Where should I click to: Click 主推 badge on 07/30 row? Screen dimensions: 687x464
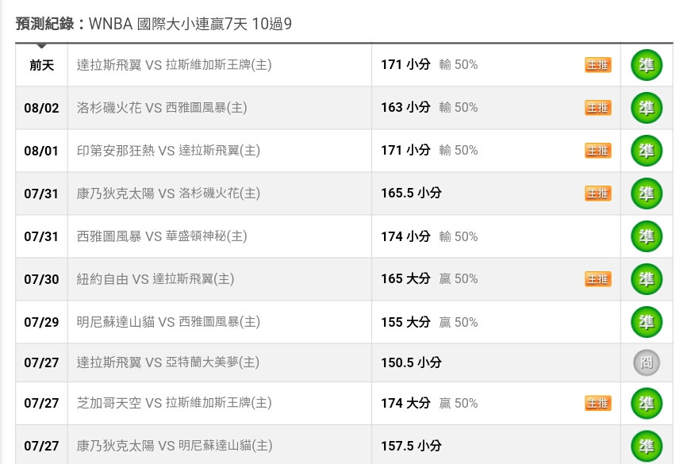click(x=597, y=279)
